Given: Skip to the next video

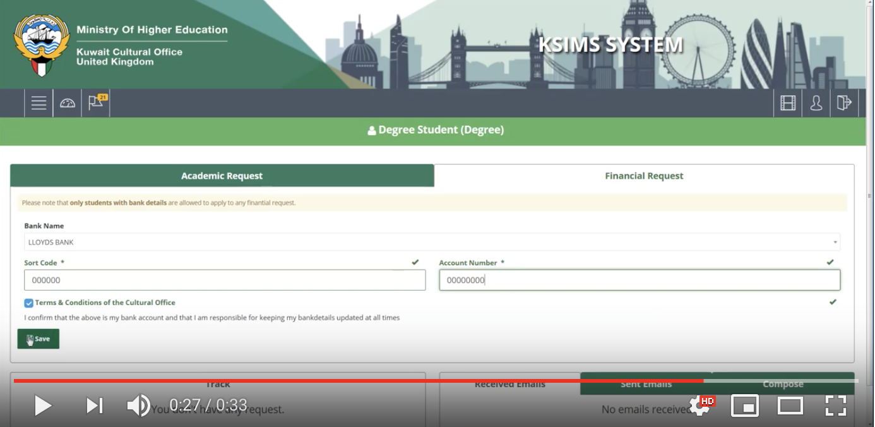Looking at the screenshot, I should [94, 406].
